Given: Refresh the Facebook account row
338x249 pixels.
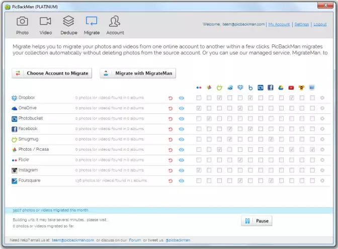Looking at the screenshot, I should point(171,129).
